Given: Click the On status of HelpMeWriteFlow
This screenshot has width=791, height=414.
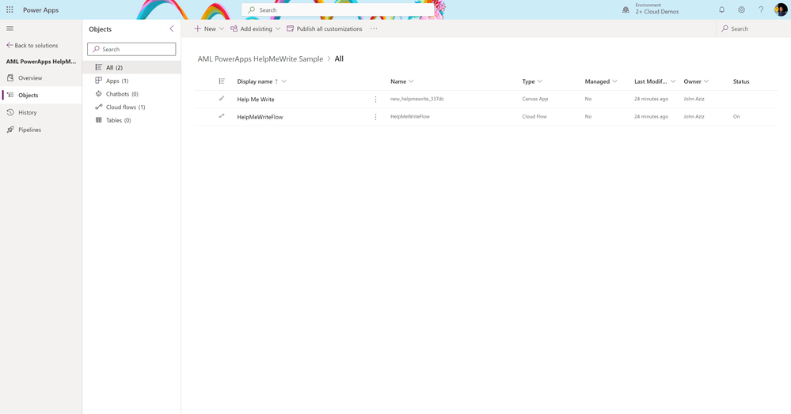Looking at the screenshot, I should pyautogui.click(x=736, y=117).
